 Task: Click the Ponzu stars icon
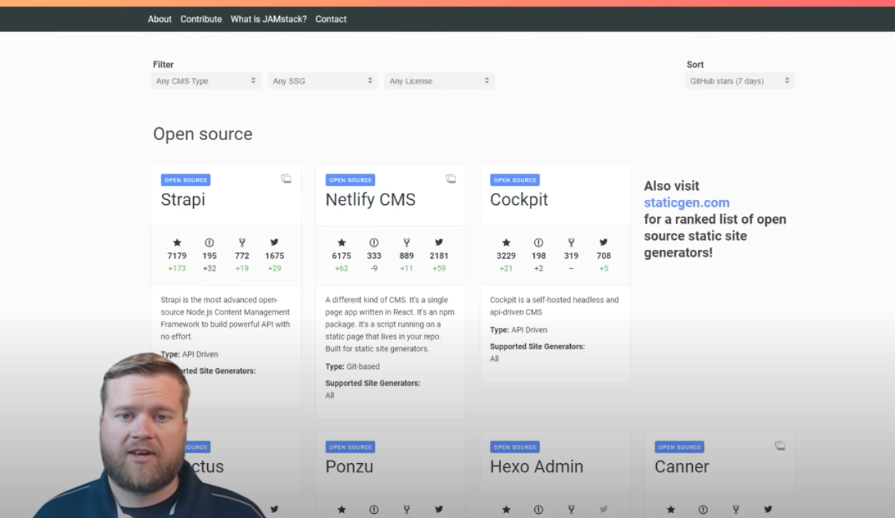click(342, 510)
